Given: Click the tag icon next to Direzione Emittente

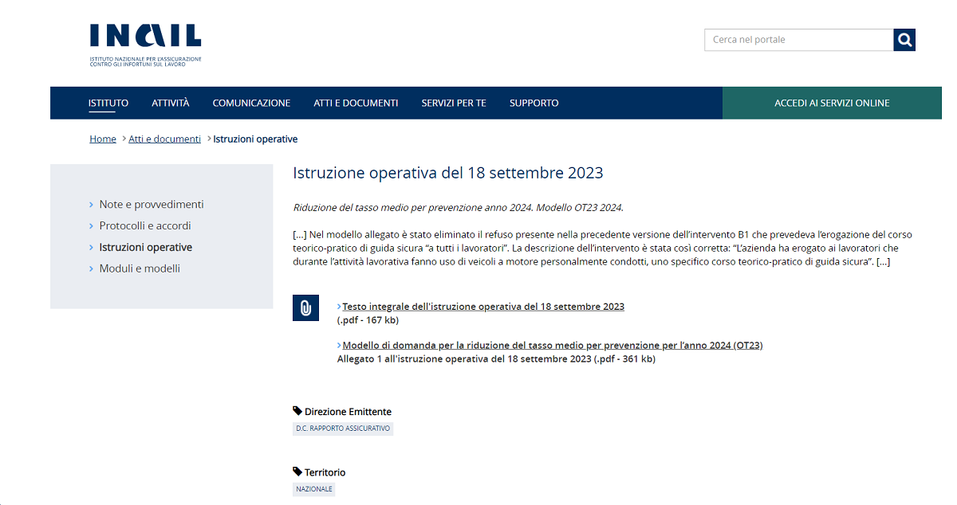Looking at the screenshot, I should click(x=297, y=411).
